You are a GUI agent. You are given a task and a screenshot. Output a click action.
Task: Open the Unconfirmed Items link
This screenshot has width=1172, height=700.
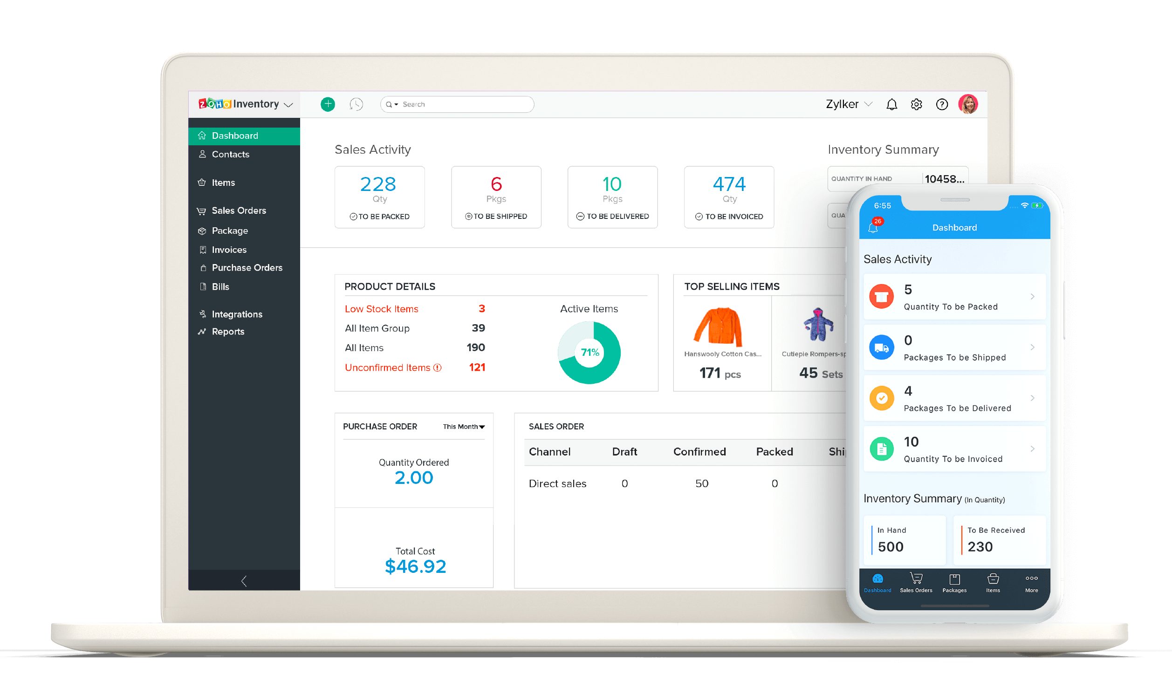coord(387,367)
